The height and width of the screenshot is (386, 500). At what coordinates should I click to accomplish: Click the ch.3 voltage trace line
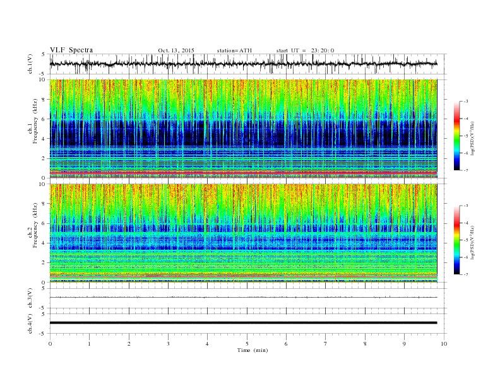coord(243,297)
